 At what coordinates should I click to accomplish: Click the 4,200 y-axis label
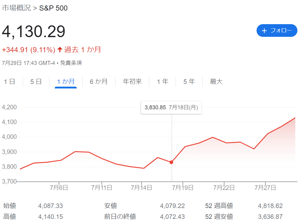pyautogui.click(x=9, y=107)
